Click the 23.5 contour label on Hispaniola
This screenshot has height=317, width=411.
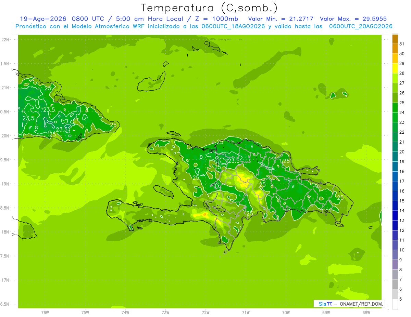tap(234, 161)
